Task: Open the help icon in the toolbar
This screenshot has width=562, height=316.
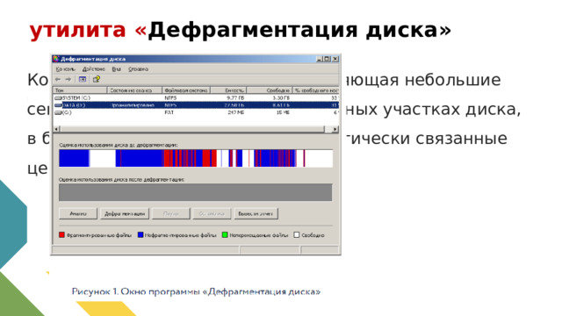Action: tap(96, 79)
